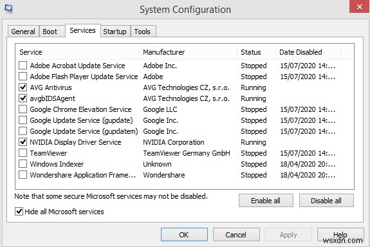Confirm with the OK button
The width and height of the screenshot is (370, 247).
tap(184, 235)
